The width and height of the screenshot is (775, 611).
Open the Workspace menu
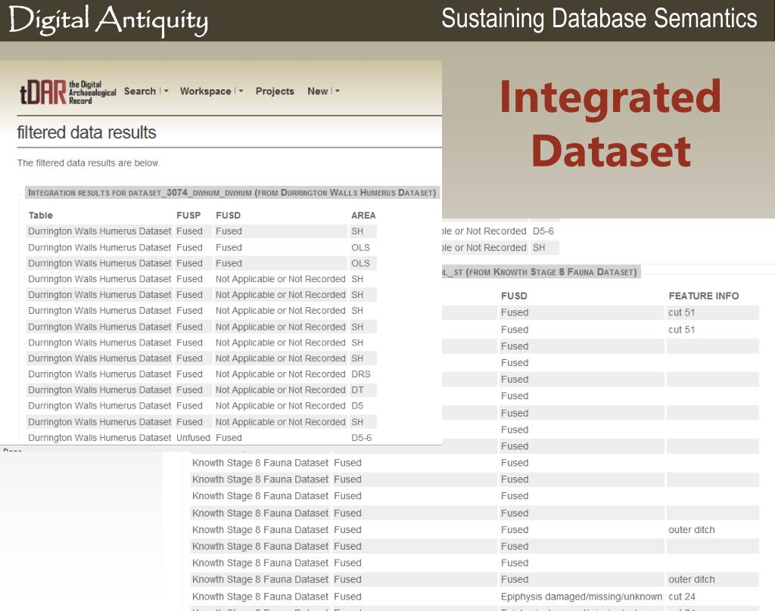pyautogui.click(x=205, y=91)
